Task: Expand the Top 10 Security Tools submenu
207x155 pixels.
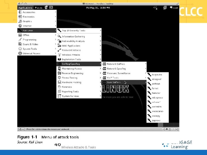Action: coord(79,31)
